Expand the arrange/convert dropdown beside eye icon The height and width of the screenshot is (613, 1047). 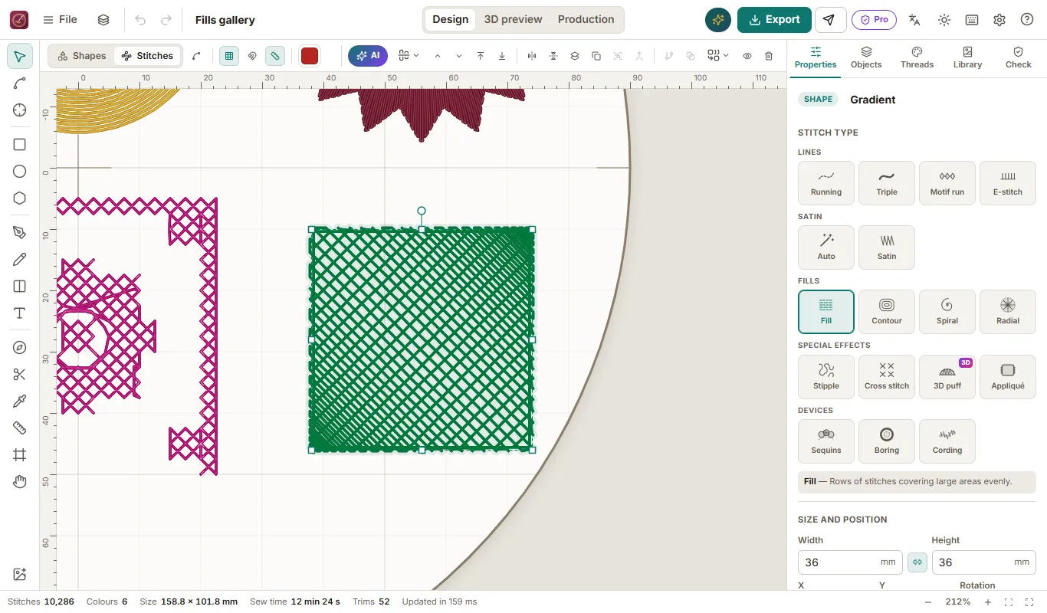(x=718, y=56)
